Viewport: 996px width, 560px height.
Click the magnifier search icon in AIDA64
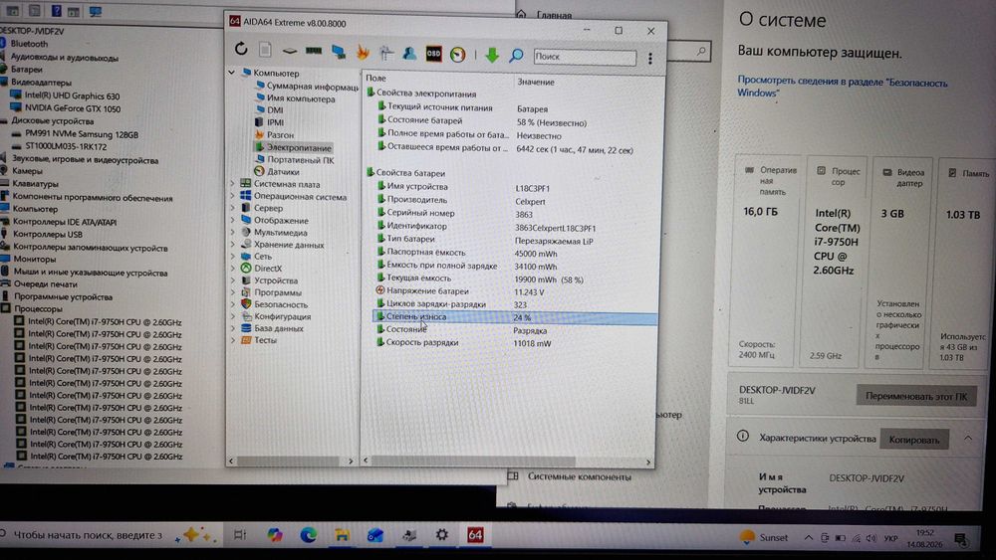(516, 56)
